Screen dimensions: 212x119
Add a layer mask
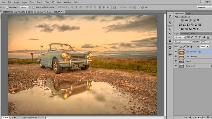pyautogui.click(x=194, y=118)
